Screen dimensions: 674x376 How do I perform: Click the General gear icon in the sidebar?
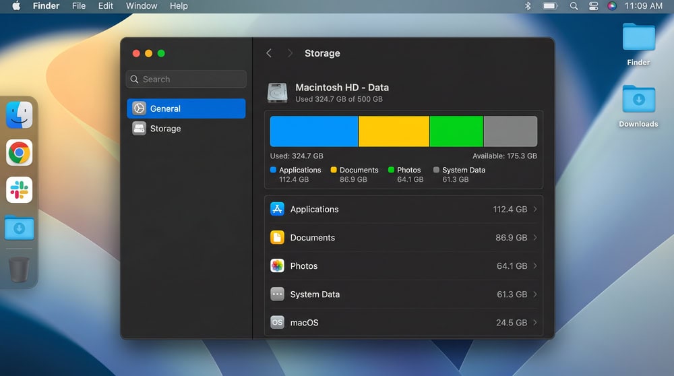coord(140,108)
